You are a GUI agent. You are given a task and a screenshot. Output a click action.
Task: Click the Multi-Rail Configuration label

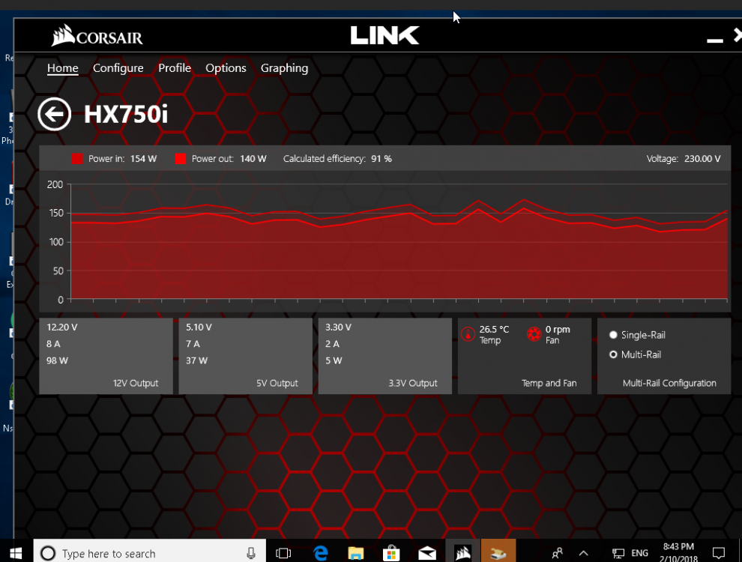[669, 383]
